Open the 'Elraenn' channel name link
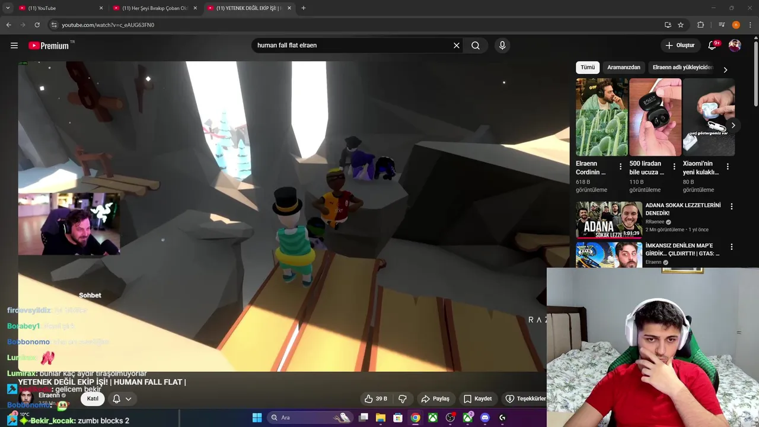This screenshot has height=427, width=759. coord(49,396)
